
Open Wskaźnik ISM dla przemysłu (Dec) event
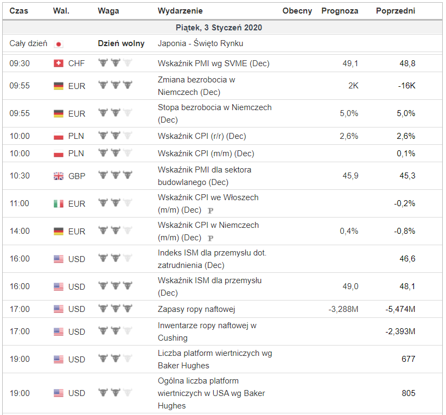[x=209, y=286]
